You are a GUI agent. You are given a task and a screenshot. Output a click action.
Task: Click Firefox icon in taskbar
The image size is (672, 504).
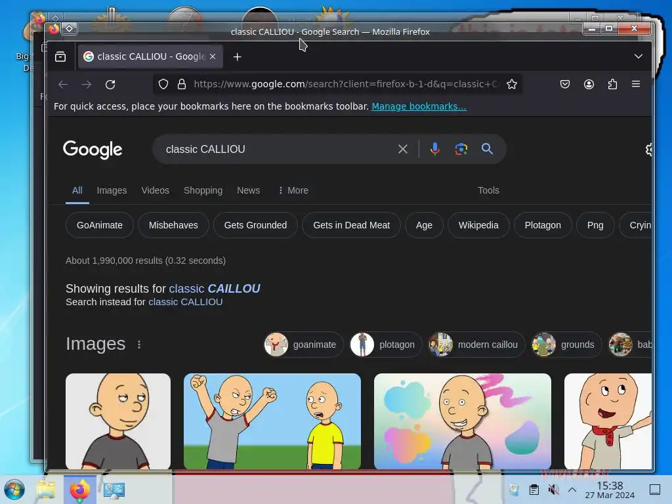tap(79, 490)
